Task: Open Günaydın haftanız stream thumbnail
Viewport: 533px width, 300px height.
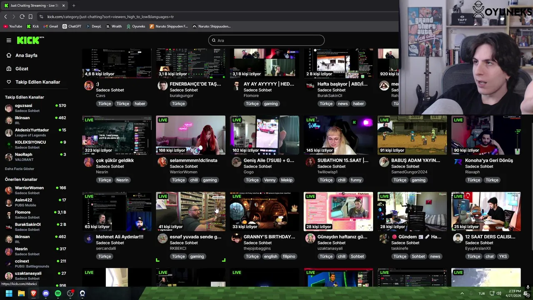Action: click(x=338, y=212)
